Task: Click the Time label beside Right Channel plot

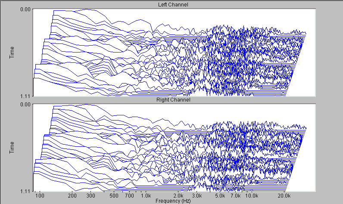Action: tap(12, 148)
